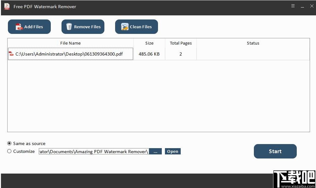This screenshot has height=188, width=316.
Task: Click the output folder path field
Action: [x=94, y=152]
